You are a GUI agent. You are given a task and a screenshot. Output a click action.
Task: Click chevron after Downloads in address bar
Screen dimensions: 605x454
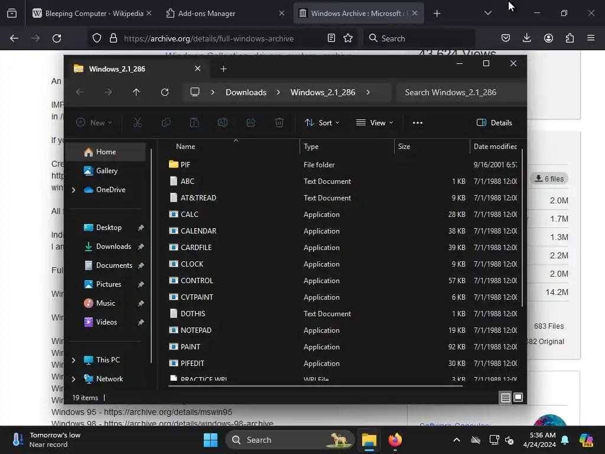tap(278, 92)
